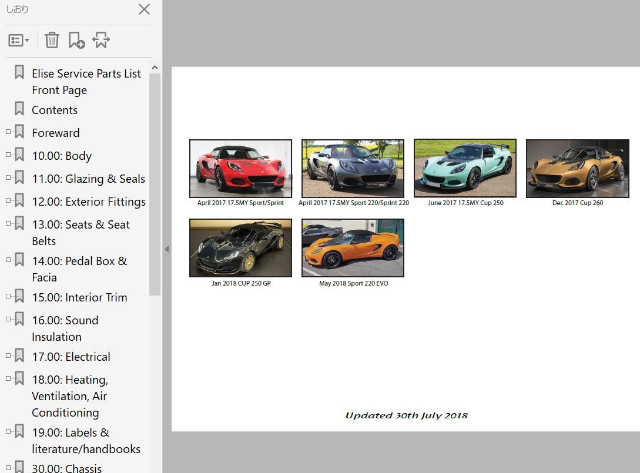The height and width of the screenshot is (473, 640).
Task: Click the gold Cup 260 car photo
Action: [x=578, y=169]
